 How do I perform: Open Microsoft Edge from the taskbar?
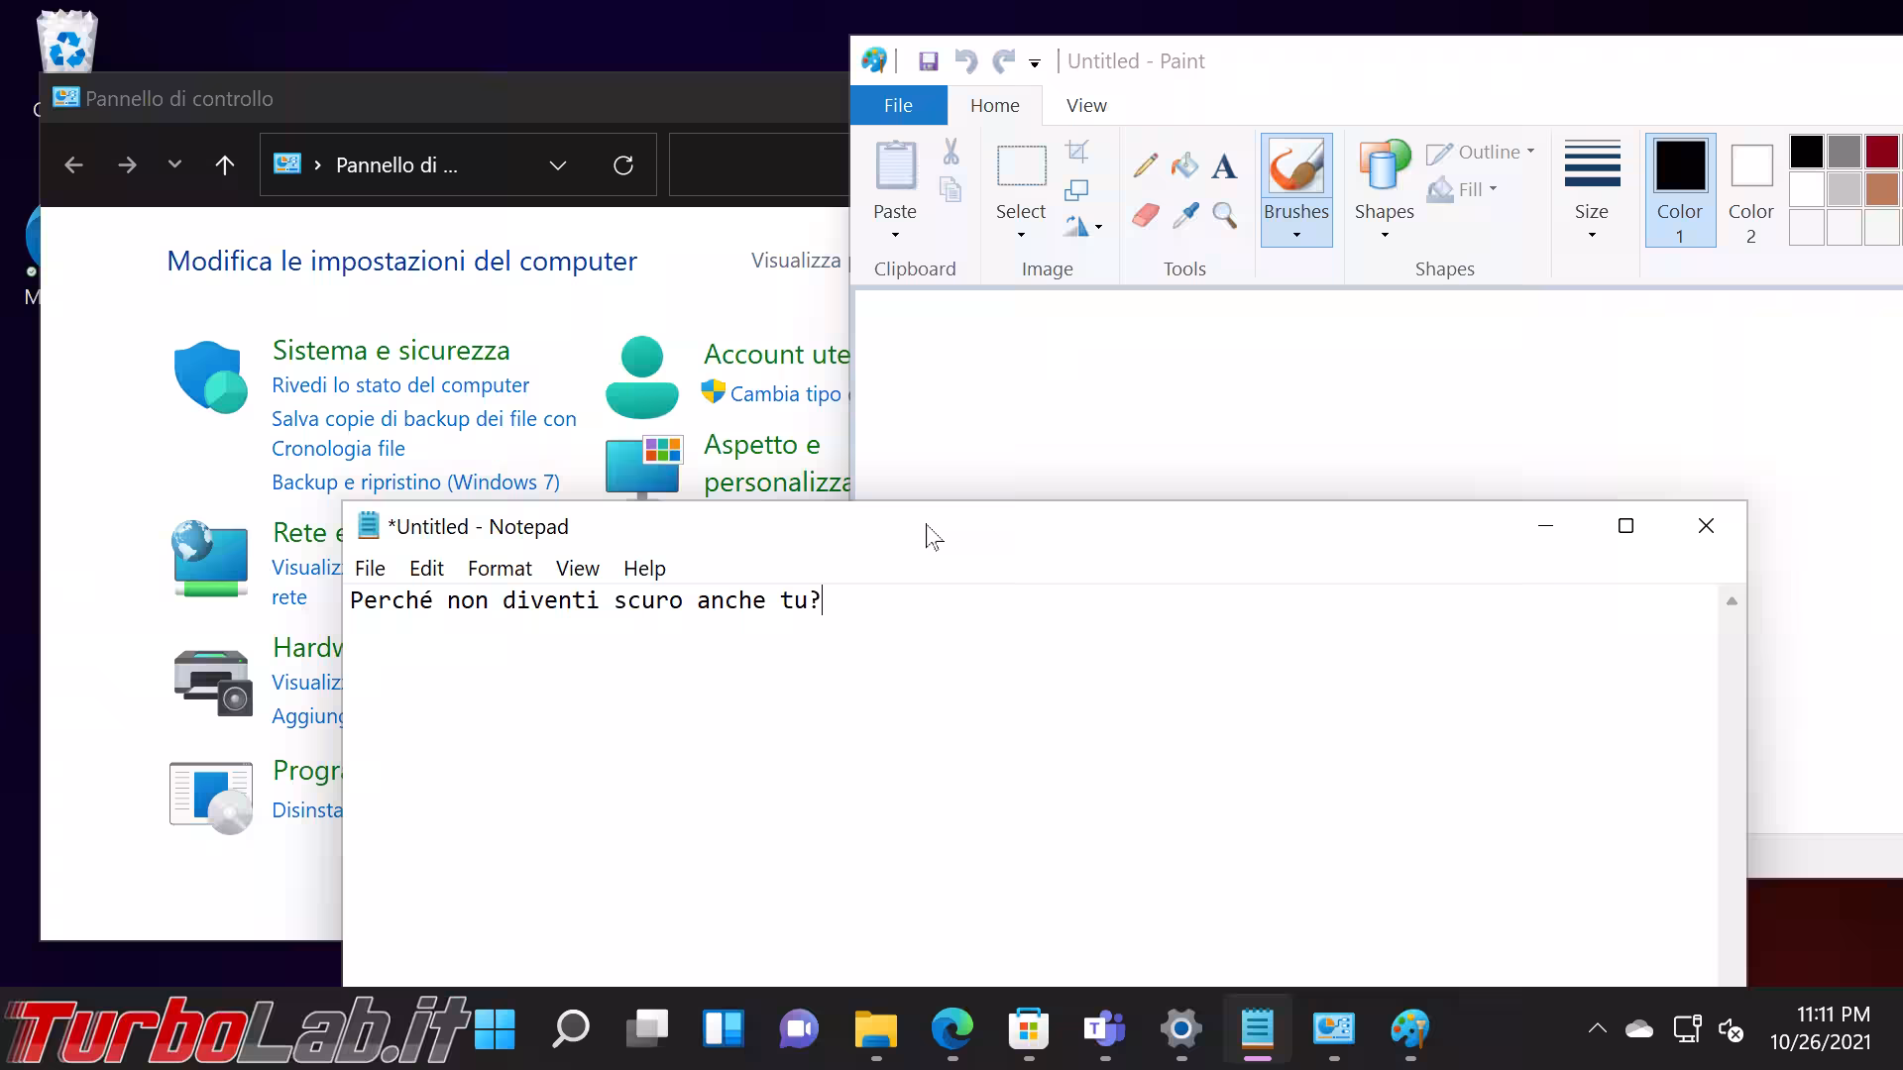coord(952,1029)
